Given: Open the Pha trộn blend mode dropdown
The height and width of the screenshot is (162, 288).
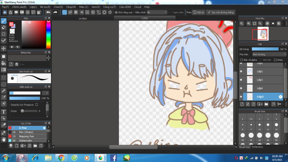Looking at the screenshot, I should coord(269,54).
